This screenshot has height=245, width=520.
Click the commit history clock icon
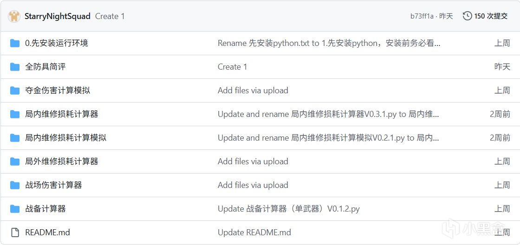467,16
